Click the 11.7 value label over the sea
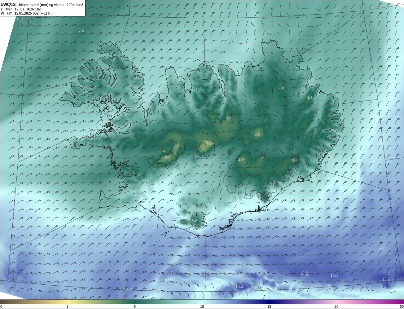 tap(383, 247)
